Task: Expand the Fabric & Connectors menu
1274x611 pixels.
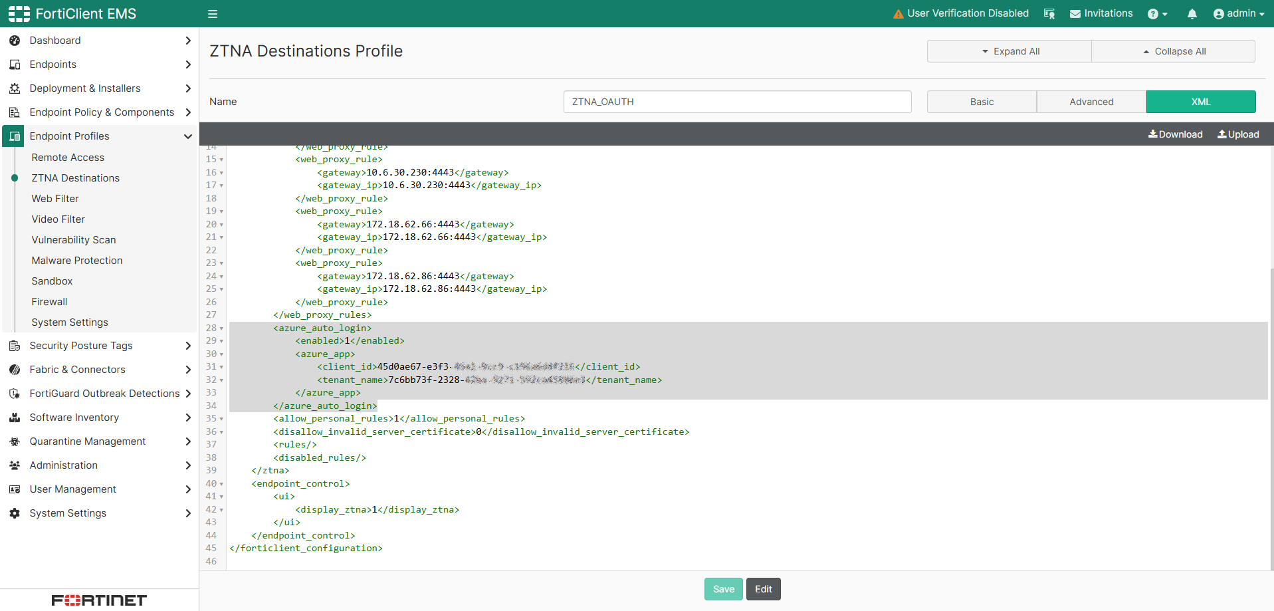Action: click(x=187, y=370)
